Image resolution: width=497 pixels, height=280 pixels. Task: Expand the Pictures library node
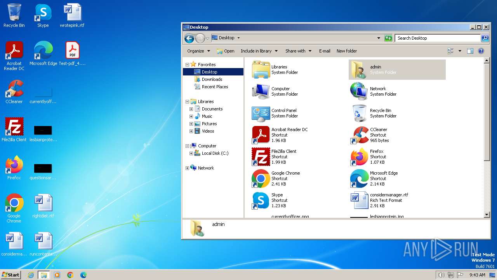pyautogui.click(x=191, y=124)
